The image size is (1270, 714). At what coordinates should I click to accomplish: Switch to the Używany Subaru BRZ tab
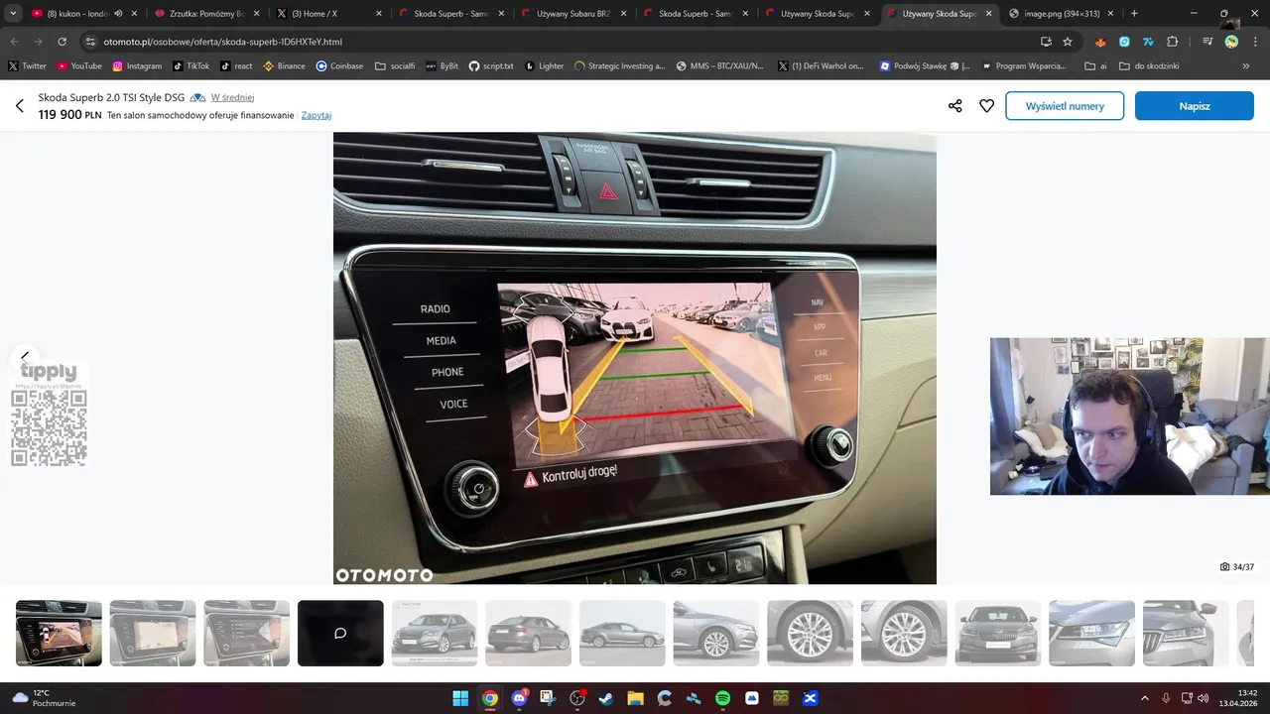(x=572, y=14)
